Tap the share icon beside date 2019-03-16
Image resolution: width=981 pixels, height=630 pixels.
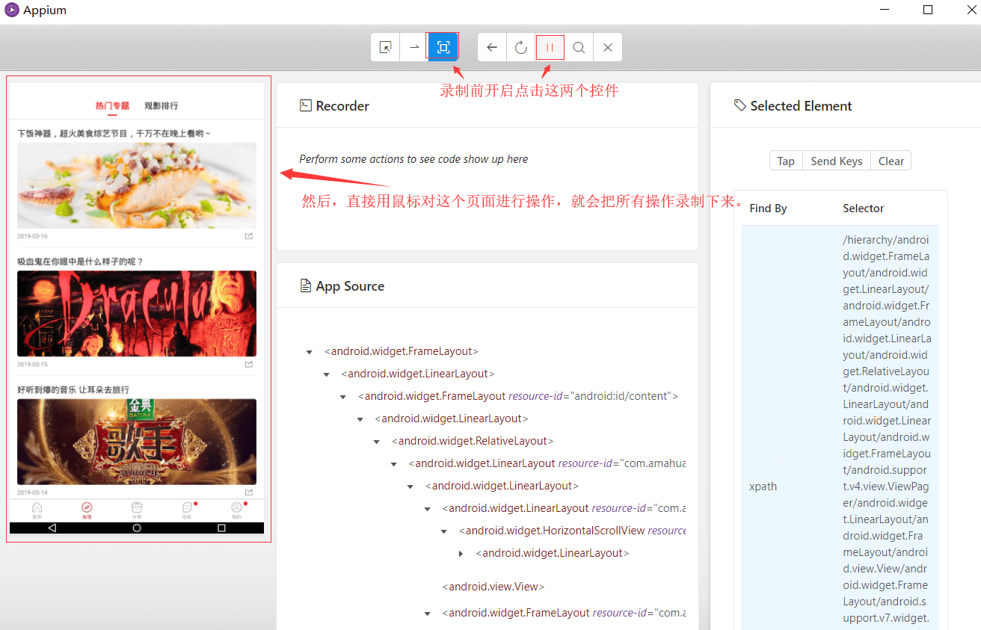(x=249, y=236)
